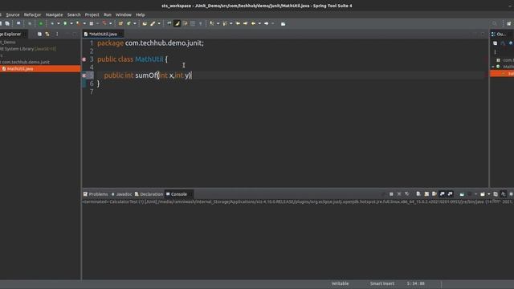Image resolution: width=514 pixels, height=289 pixels.
Task: Click the Console Terminate square button
Action: [391, 194]
